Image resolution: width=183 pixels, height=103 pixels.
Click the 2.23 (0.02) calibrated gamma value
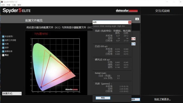coord(124,91)
